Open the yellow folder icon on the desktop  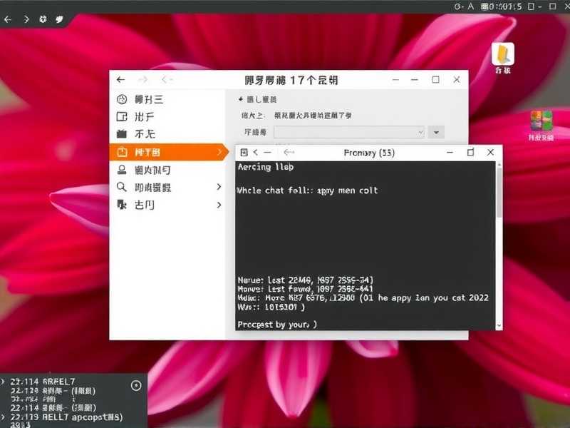tap(502, 53)
